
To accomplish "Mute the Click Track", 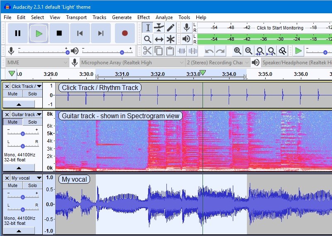I will [13, 94].
